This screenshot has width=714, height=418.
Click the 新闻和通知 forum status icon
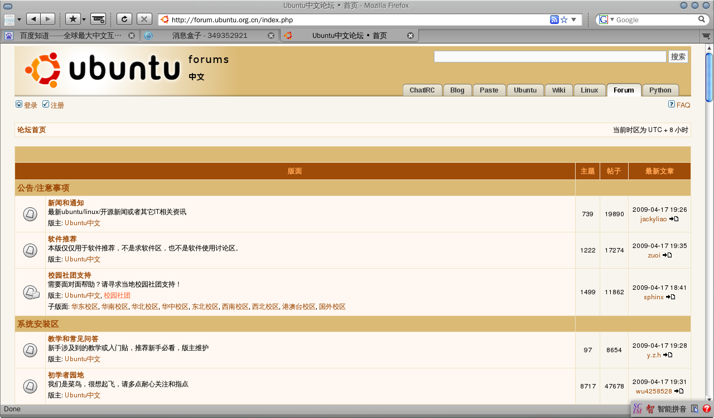point(30,214)
